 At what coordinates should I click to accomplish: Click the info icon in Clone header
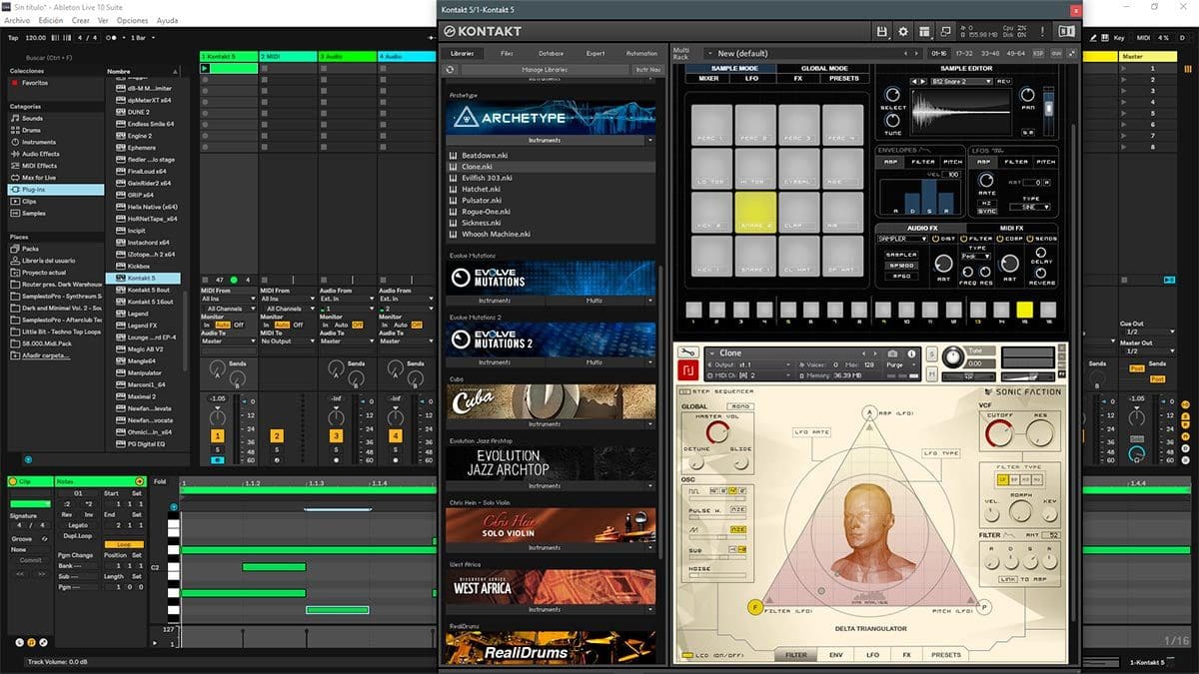tap(911, 353)
